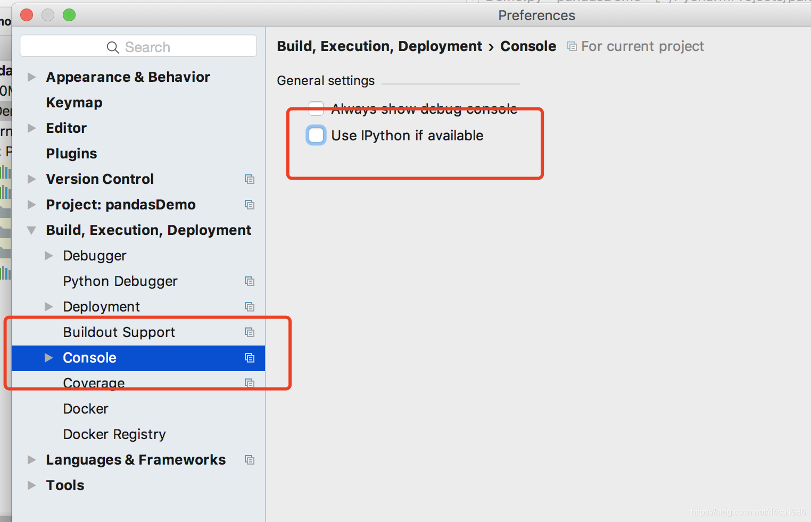Viewport: 811px width, 522px height.
Task: Expand the Console subtree arrow
Action: (x=49, y=358)
